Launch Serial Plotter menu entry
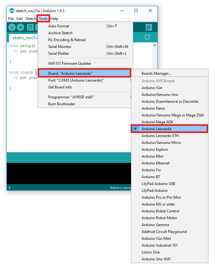Screen dimensions: 215x270 [85, 54]
